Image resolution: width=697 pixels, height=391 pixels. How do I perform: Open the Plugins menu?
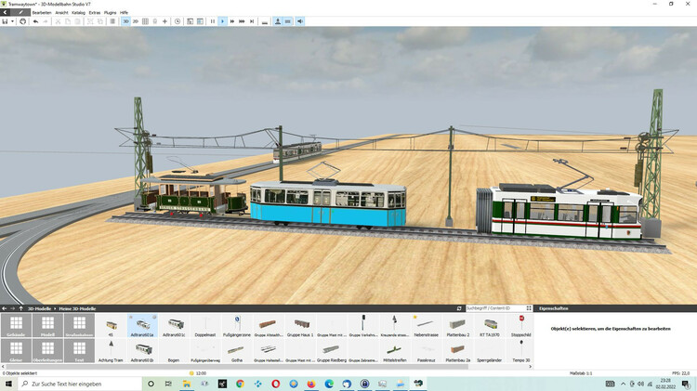[x=110, y=12]
